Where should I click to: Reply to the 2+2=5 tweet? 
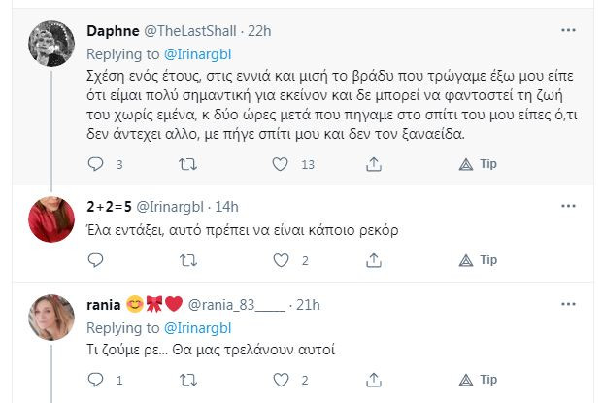(95, 260)
